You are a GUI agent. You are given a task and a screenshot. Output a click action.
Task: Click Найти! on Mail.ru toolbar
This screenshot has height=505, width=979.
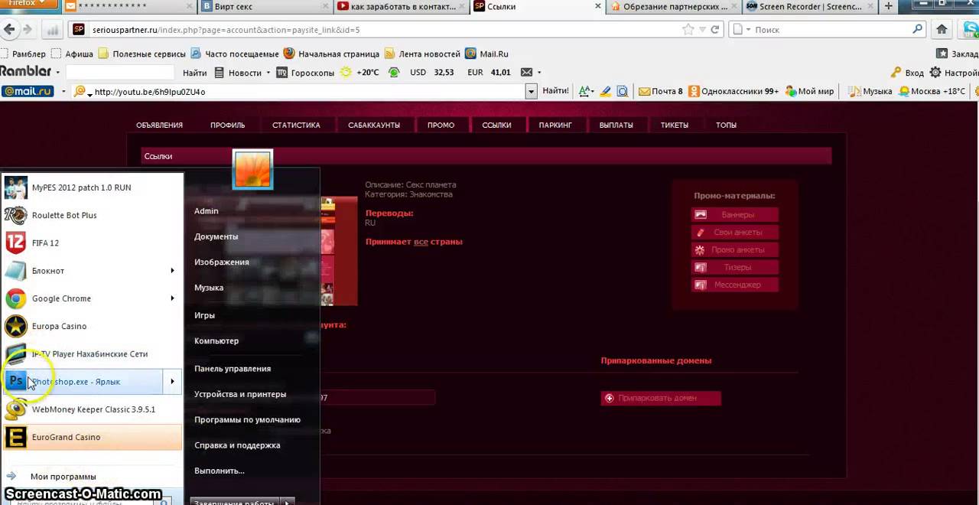[555, 91]
